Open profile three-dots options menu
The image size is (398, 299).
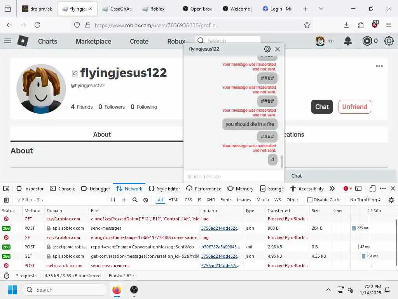click(379, 66)
